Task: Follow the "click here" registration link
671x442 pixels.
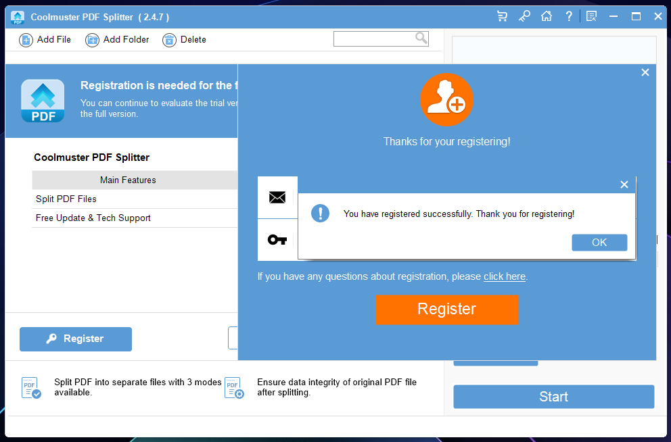Action: coord(505,276)
